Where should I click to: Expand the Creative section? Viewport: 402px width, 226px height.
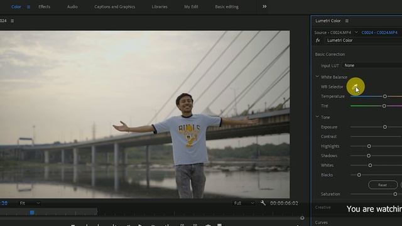tap(323, 207)
